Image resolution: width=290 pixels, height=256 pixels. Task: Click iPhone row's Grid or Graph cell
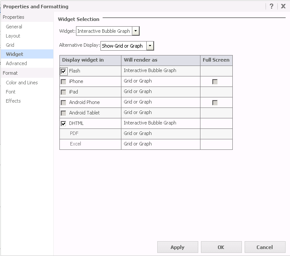(161, 81)
